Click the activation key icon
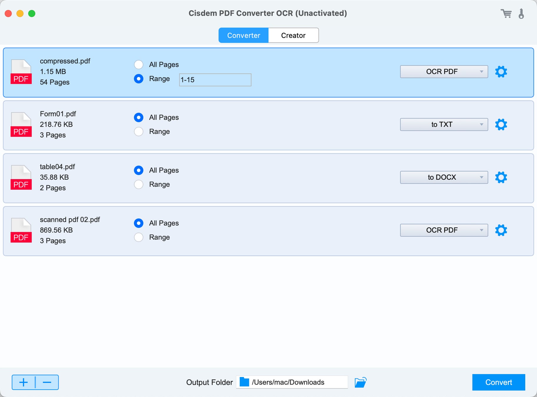537x397 pixels. (521, 14)
